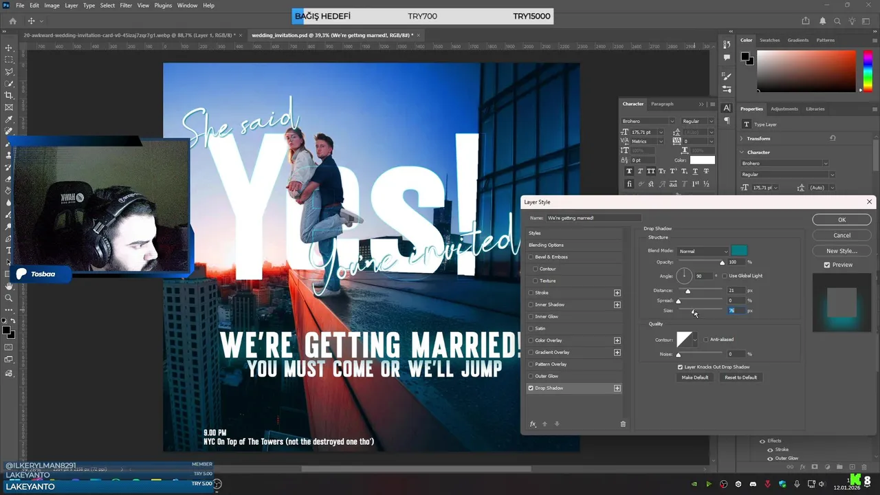Disable the Drop Shadow checkbox
Viewport: 880px width, 495px height.
coord(531,388)
